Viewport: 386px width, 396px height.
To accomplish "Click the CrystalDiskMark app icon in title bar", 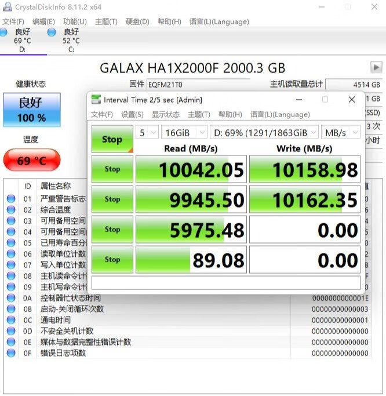I will [x=96, y=100].
